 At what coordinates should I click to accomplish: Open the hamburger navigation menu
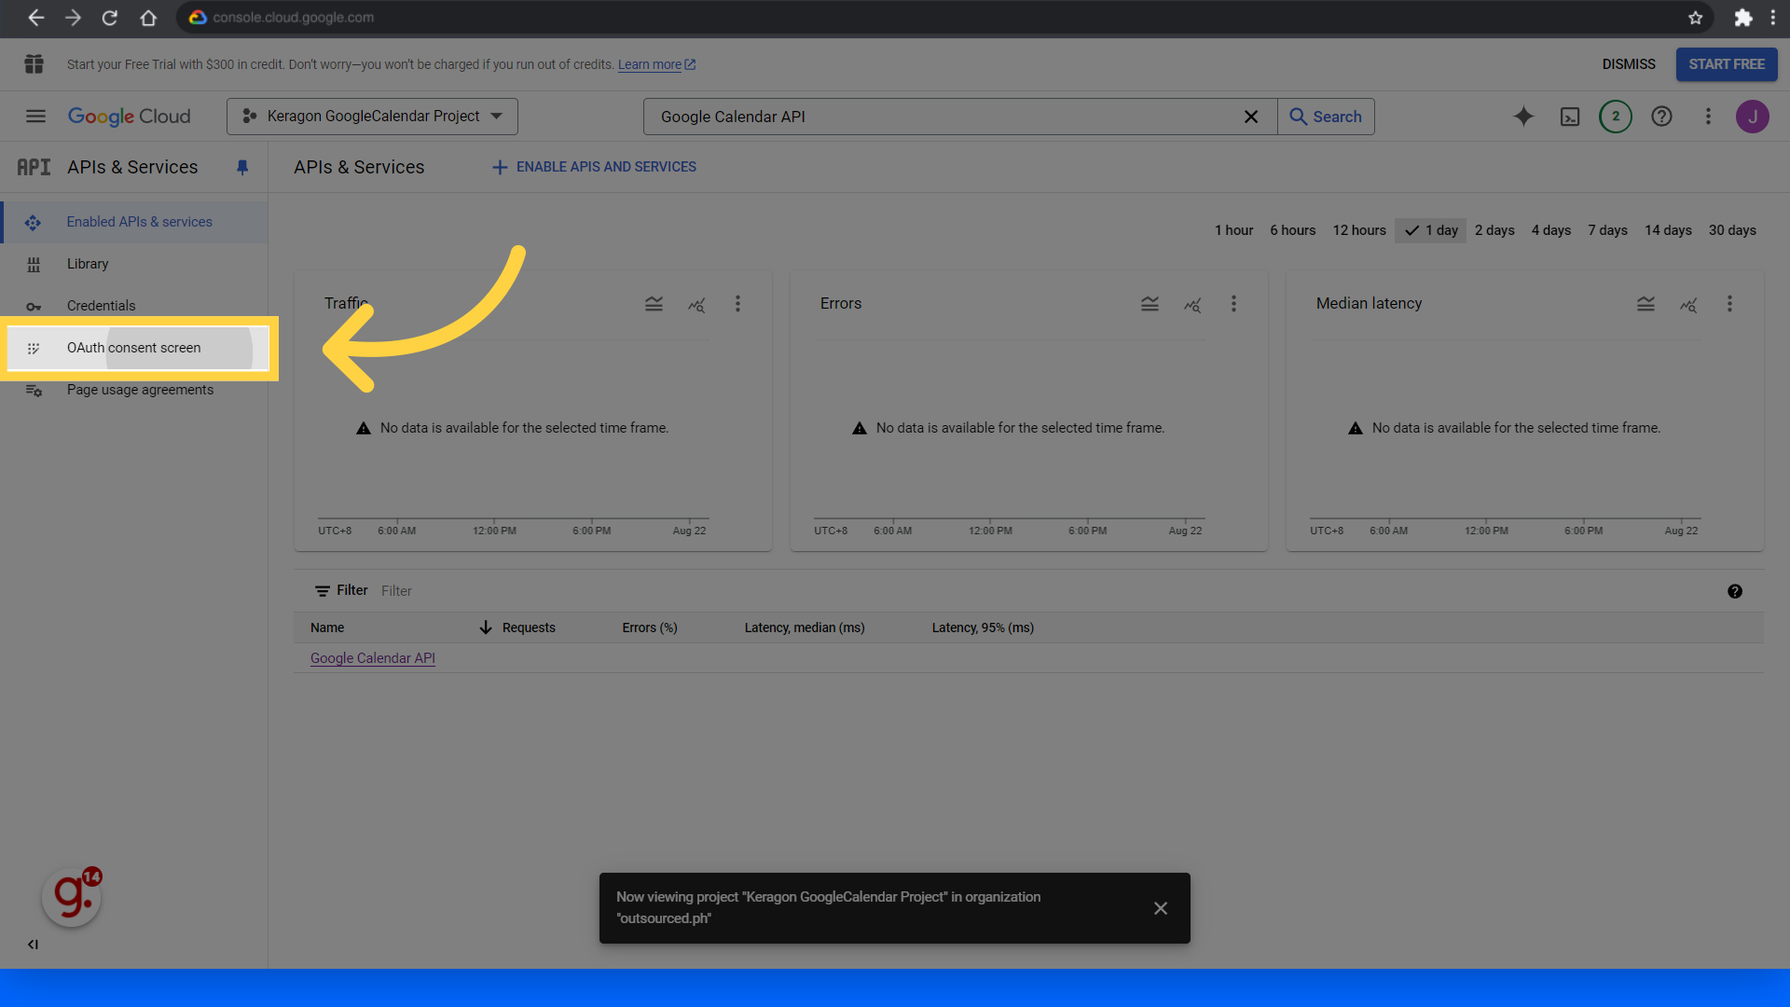[x=35, y=117]
